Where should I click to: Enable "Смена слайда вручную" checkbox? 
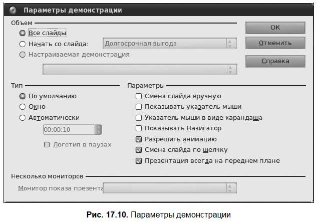point(139,96)
